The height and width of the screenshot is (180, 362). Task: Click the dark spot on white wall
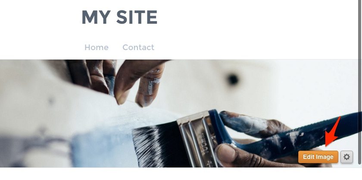click(233, 79)
